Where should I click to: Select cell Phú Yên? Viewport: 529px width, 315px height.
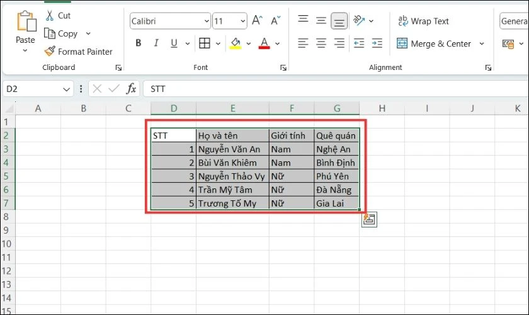tap(336, 176)
